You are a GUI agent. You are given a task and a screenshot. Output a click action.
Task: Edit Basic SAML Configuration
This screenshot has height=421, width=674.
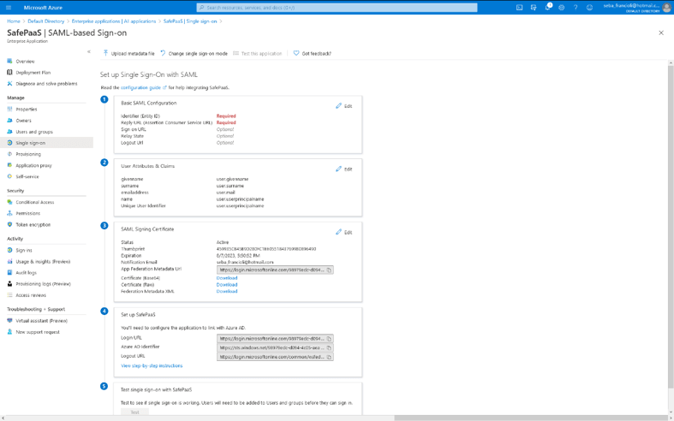click(x=344, y=106)
